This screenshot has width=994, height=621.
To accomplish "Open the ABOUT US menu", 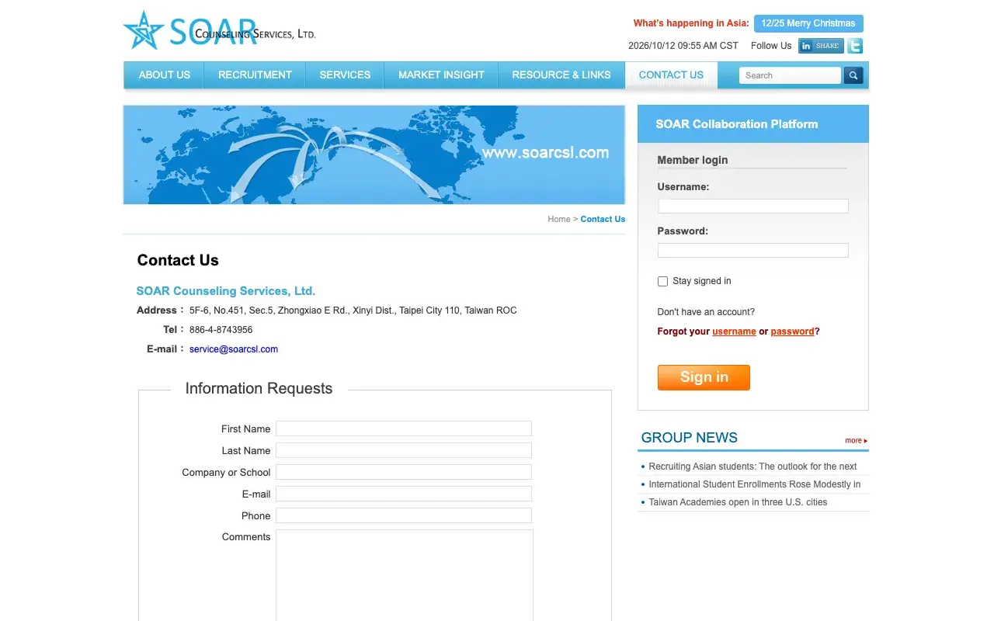I will tap(164, 75).
